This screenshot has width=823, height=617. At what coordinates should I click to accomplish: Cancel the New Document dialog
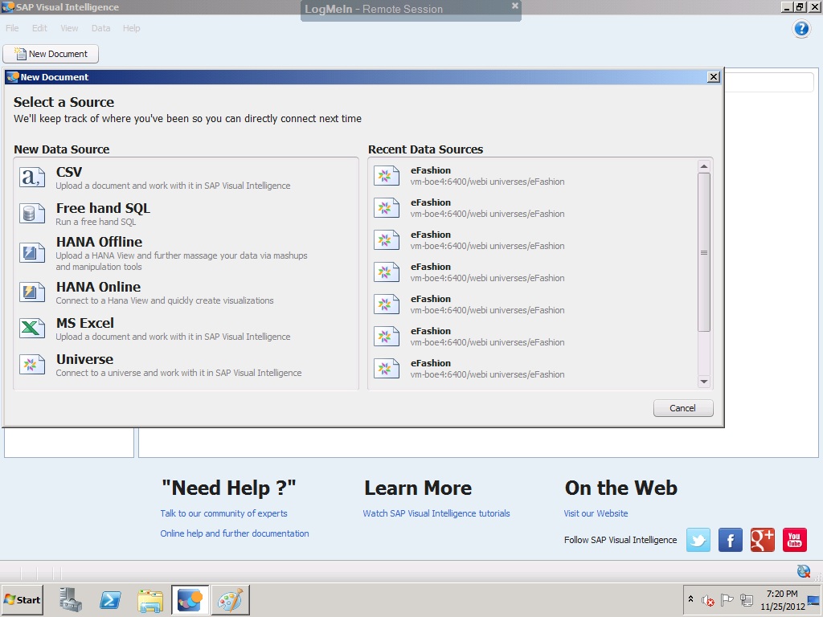(x=683, y=408)
